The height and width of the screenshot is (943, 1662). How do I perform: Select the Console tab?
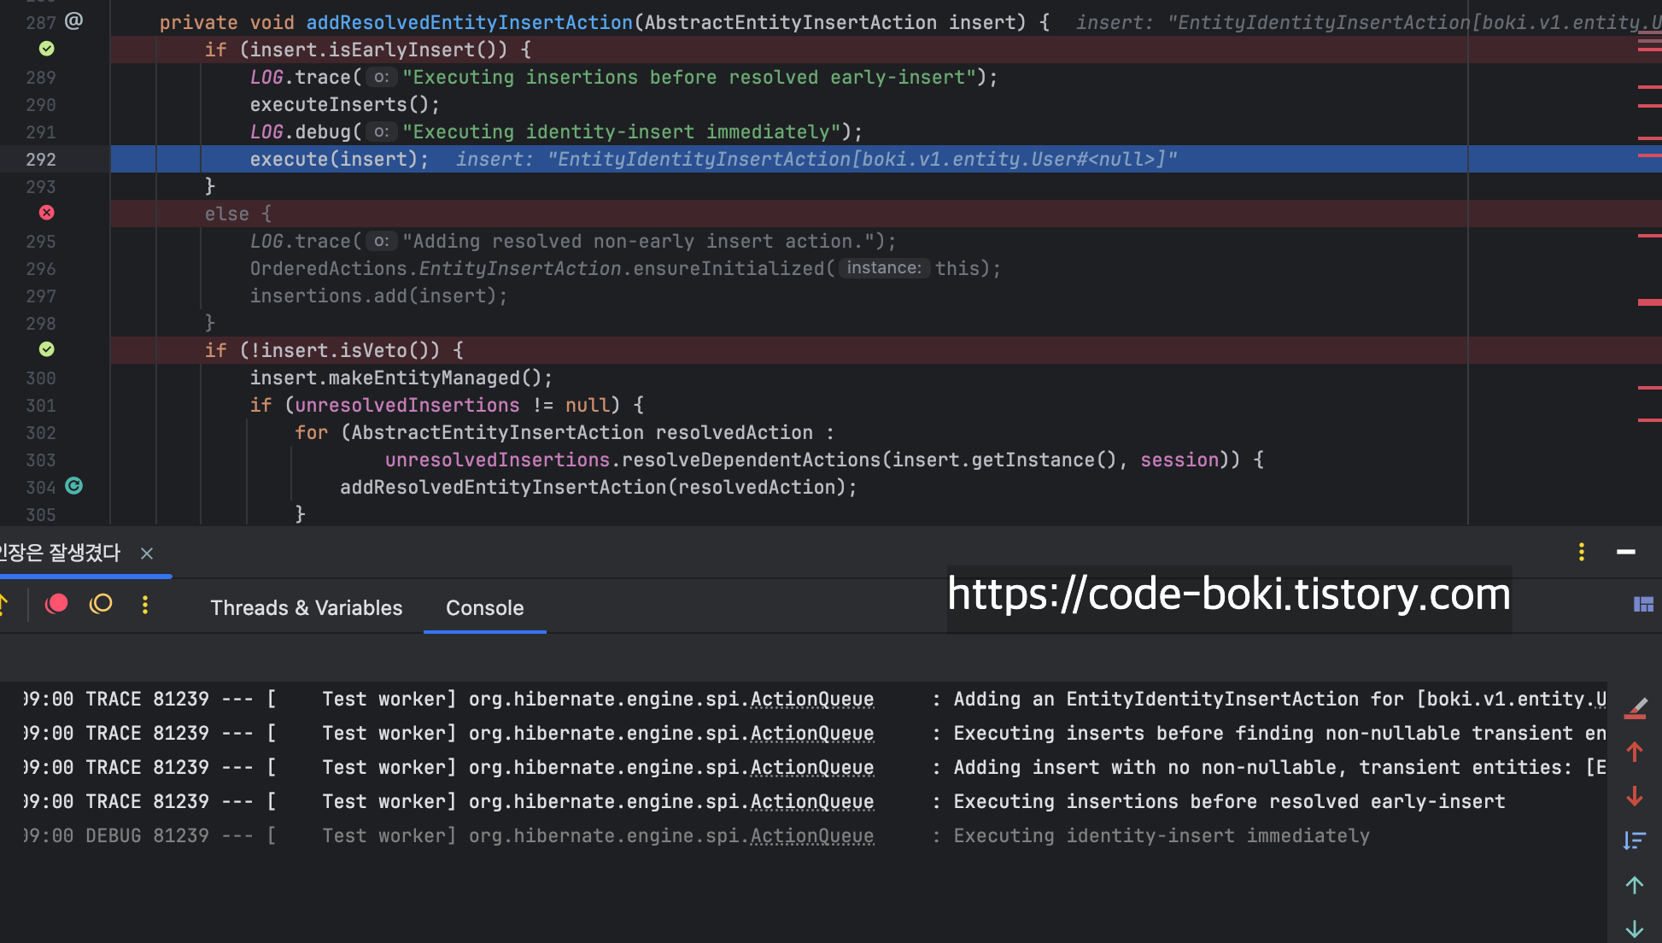point(484,608)
